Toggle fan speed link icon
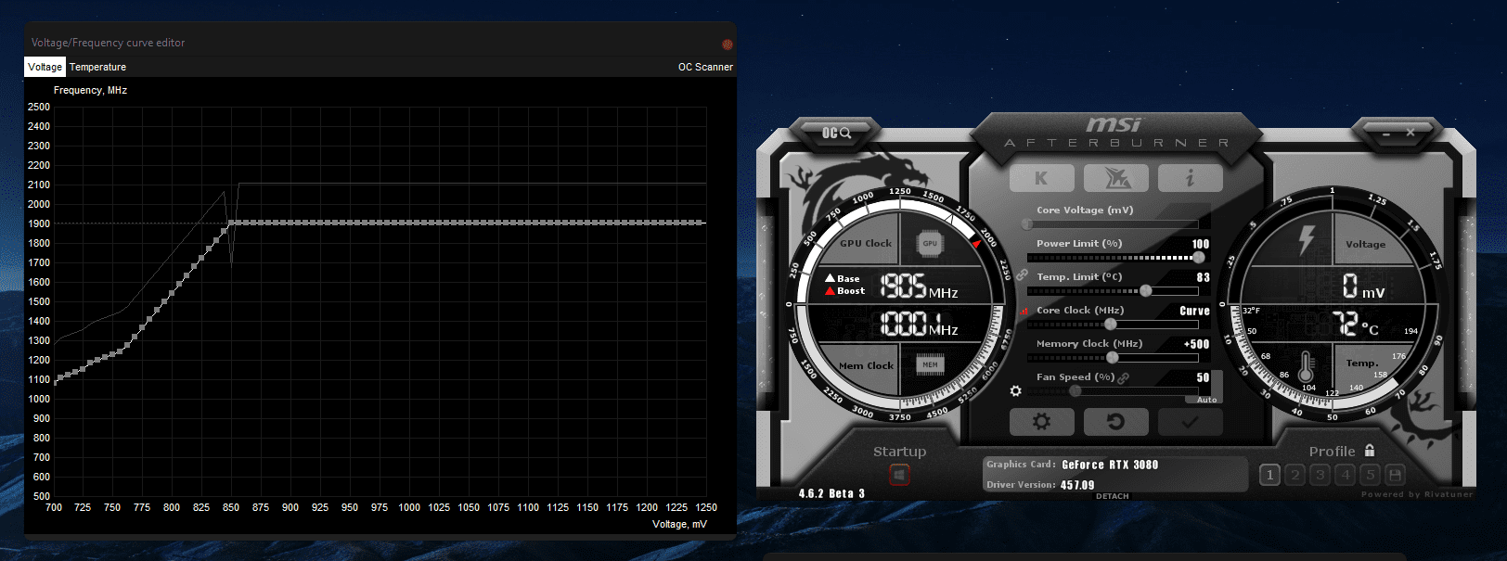The image size is (1507, 561). (x=1124, y=377)
